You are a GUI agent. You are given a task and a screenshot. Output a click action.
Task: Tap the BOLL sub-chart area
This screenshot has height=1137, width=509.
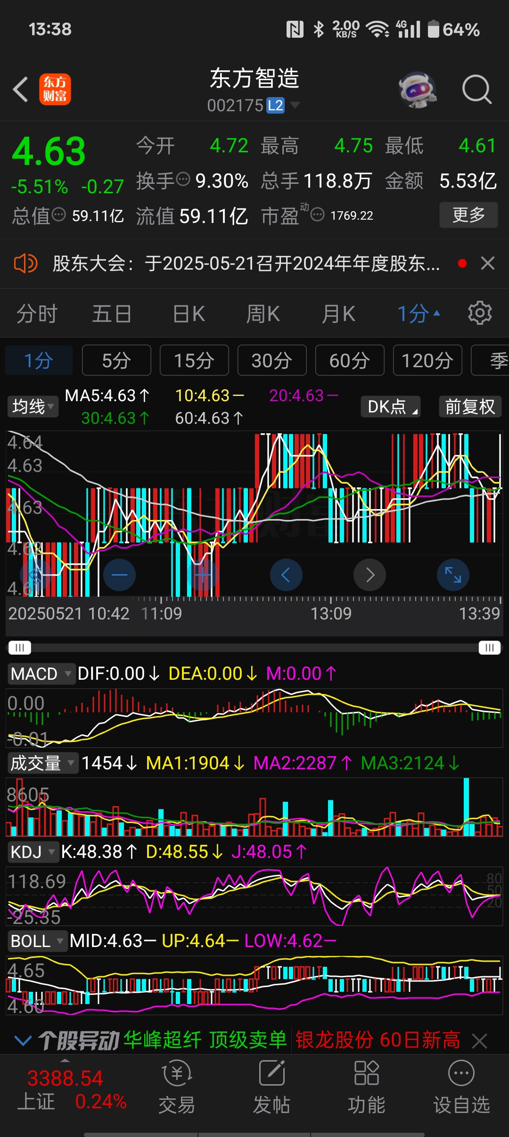click(x=254, y=985)
